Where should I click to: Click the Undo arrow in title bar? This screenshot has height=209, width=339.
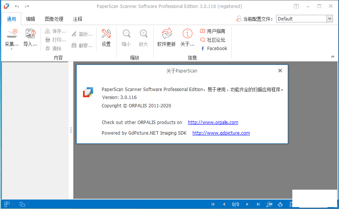[17, 6]
